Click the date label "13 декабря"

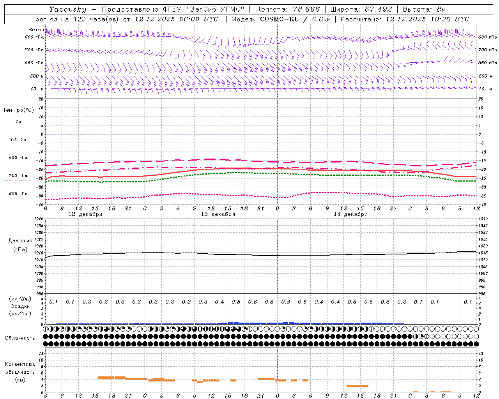coord(218,214)
